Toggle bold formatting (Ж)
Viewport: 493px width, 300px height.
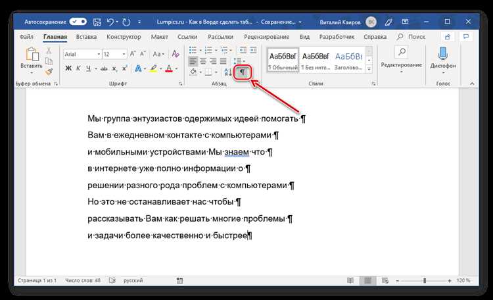click(x=68, y=68)
